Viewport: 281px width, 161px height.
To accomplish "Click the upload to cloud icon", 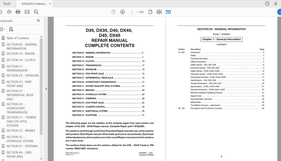I will coord(9,12).
